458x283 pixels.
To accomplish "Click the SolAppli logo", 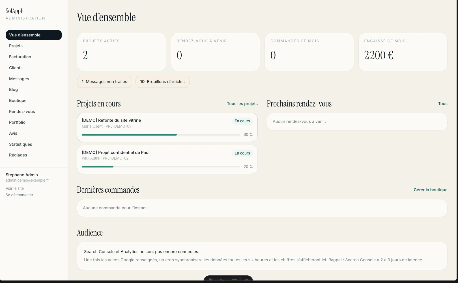I will point(15,11).
